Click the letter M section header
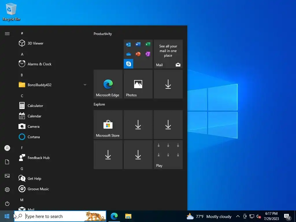This screenshot has width=296, height=222. (x=22, y=200)
